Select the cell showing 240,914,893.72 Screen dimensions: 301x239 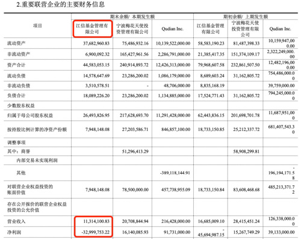[x=134, y=65]
